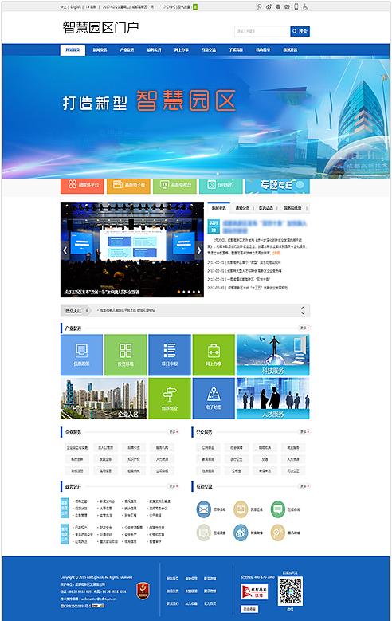Expand the 企业服务 section with 更多

coord(174,432)
